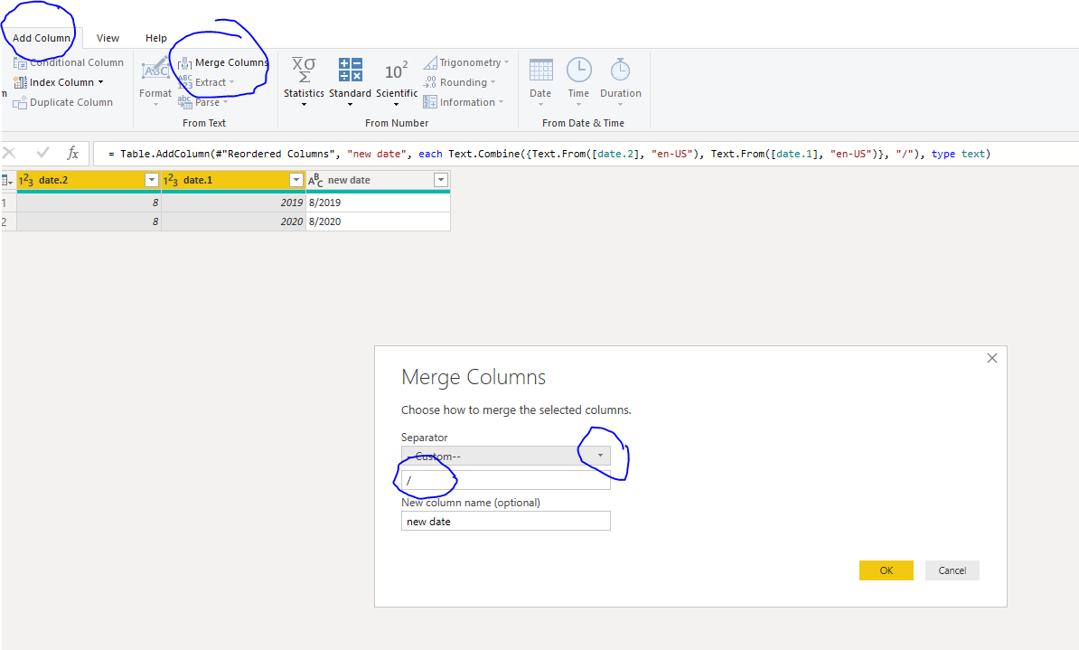Click Merge Columns in From Text group
The image size is (1079, 650).
tap(222, 62)
